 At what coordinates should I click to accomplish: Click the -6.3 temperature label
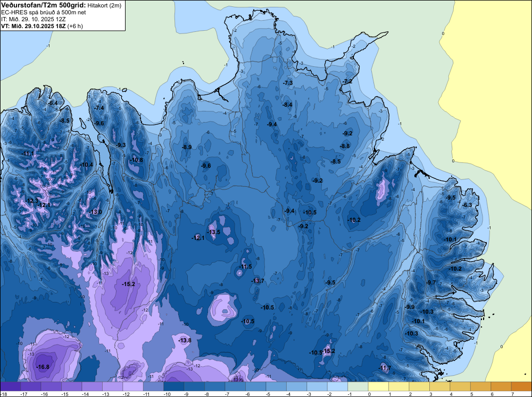click(x=467, y=205)
